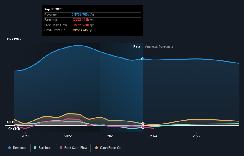The width and height of the screenshot is (244, 156).
Task: Click the 2023 x-axis label
Action: point(111,136)
